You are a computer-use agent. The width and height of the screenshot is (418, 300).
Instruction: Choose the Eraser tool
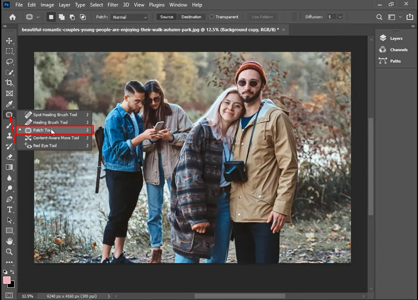tap(9, 157)
